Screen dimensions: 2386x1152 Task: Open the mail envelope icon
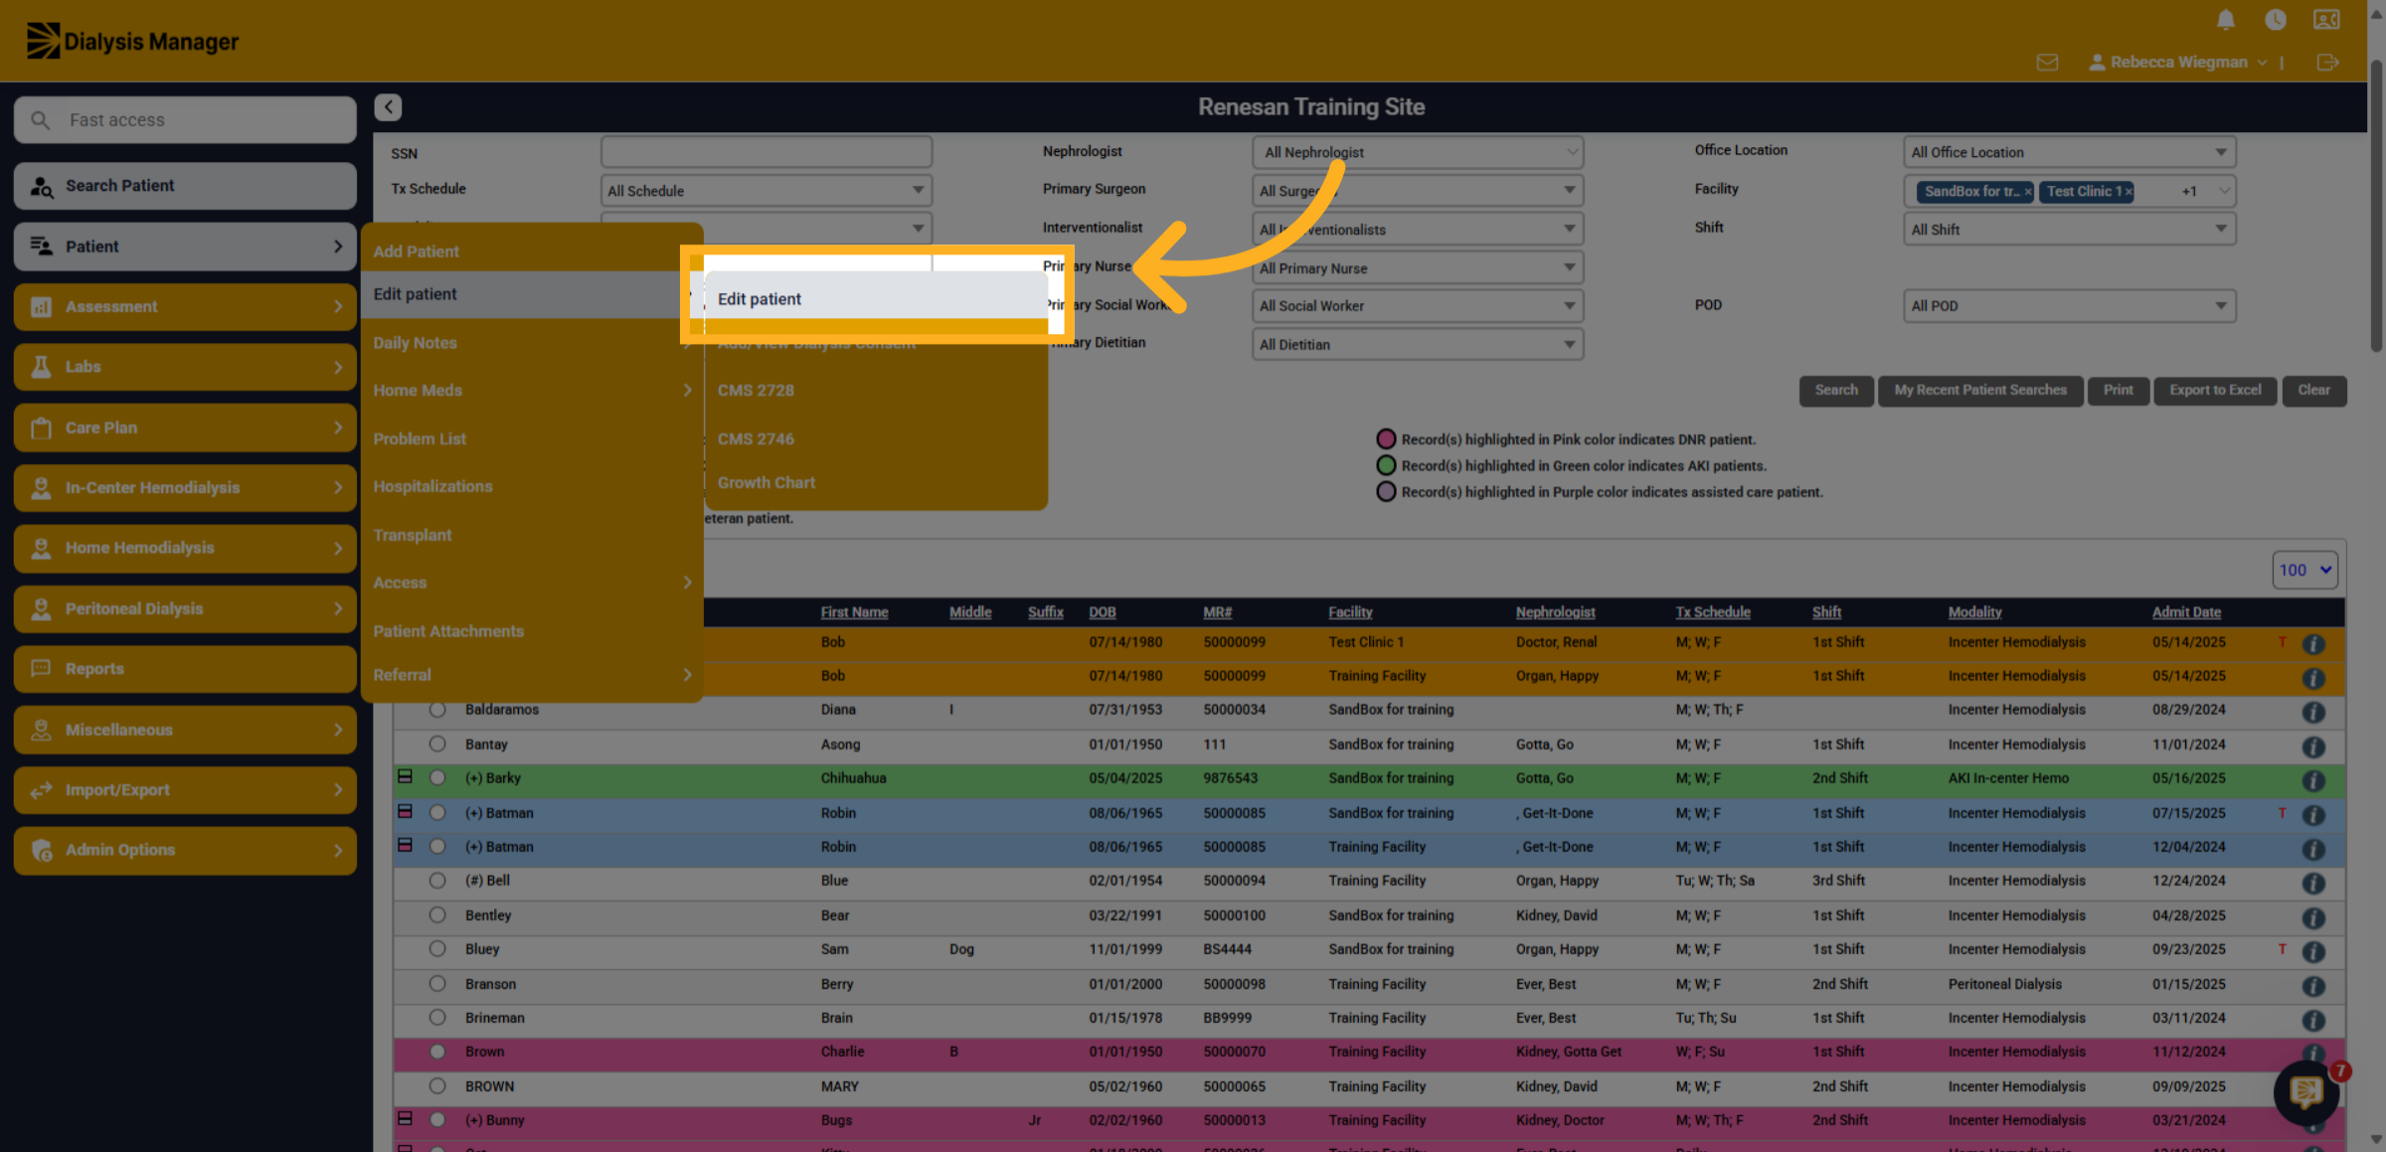(2046, 63)
